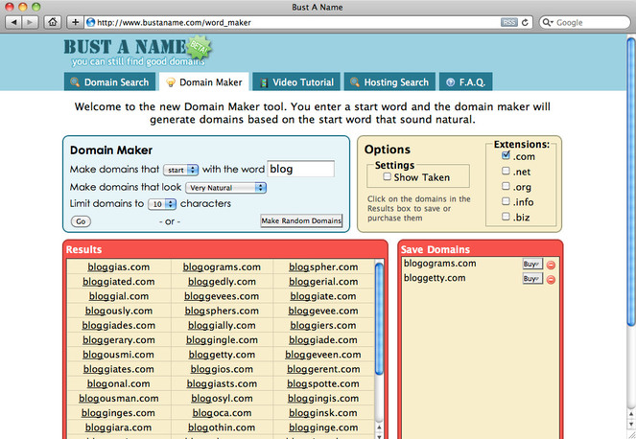
Task: Select bloggios.com in Results
Action: click(222, 369)
